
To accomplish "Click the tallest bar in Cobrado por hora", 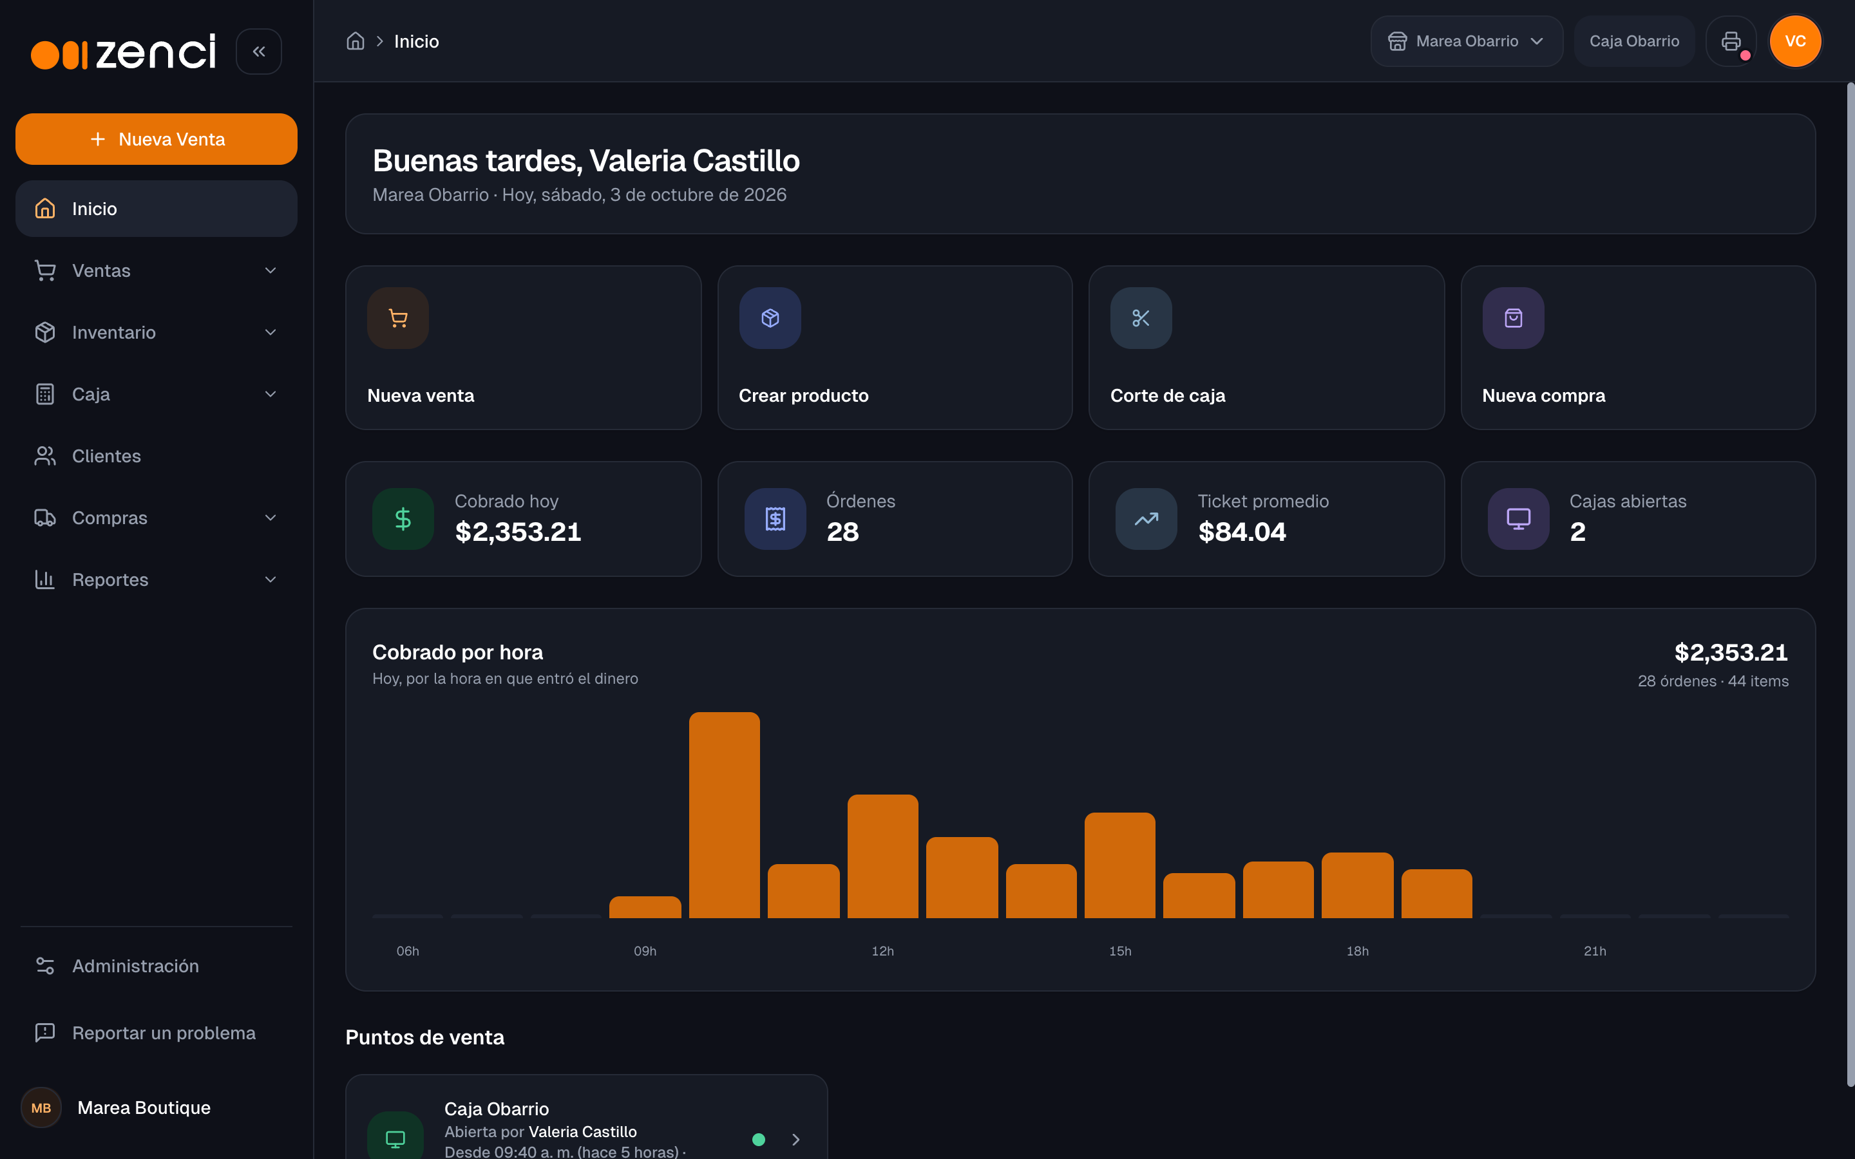I will 725,815.
